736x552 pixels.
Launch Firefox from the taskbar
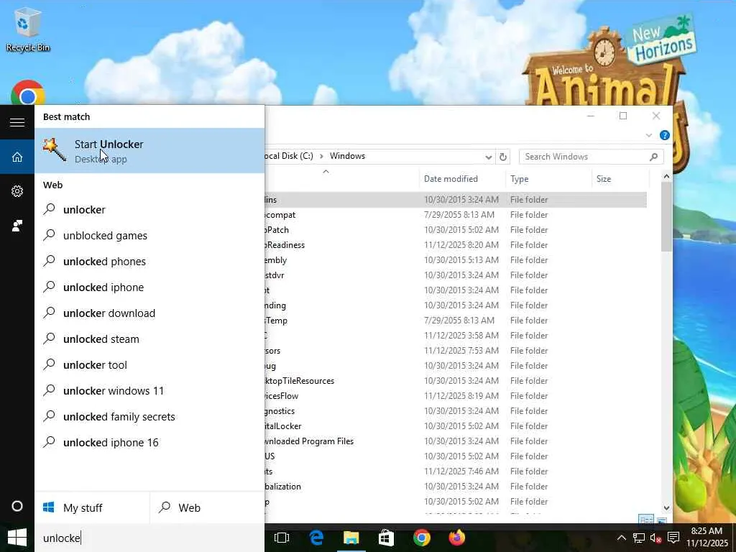click(x=456, y=538)
